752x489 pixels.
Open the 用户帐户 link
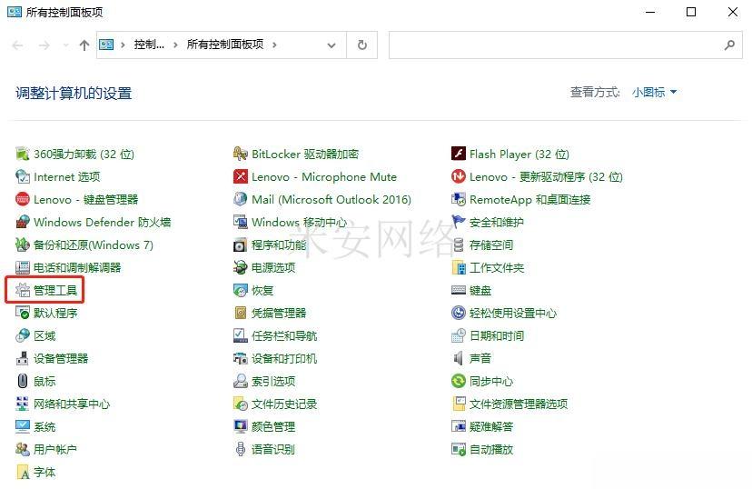55,449
